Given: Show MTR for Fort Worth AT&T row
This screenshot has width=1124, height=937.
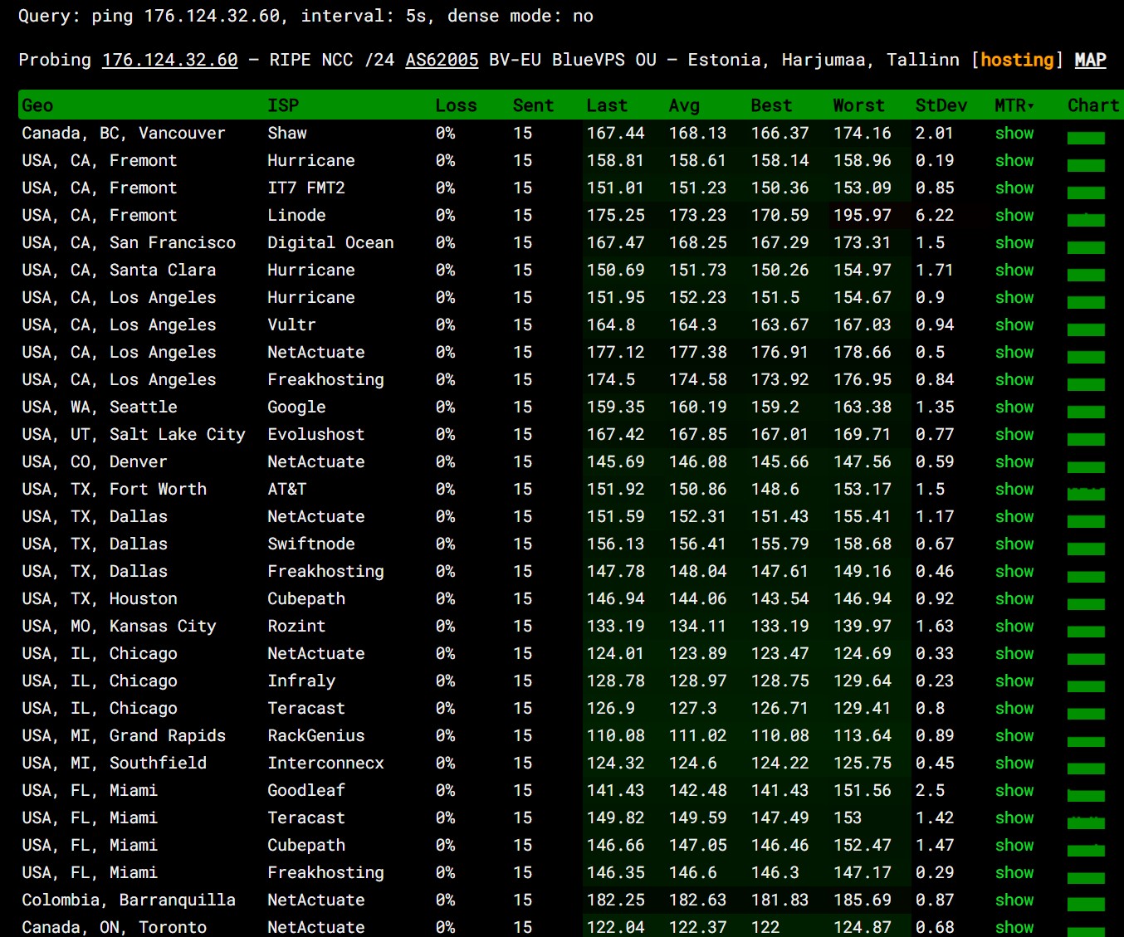Looking at the screenshot, I should (x=1014, y=489).
